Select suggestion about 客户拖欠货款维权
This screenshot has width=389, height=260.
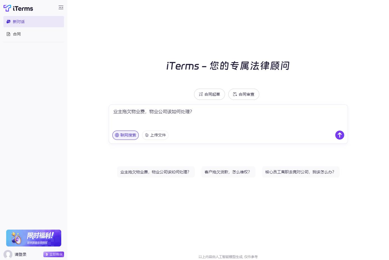[x=228, y=172]
